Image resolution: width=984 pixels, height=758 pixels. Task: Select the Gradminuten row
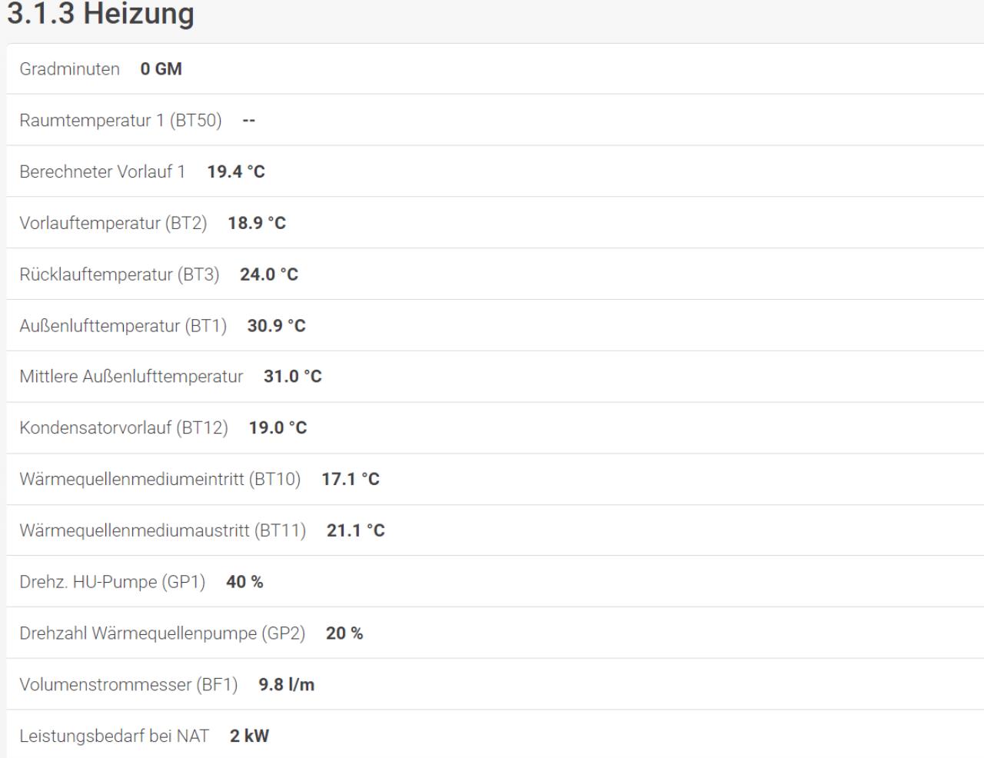click(495, 69)
